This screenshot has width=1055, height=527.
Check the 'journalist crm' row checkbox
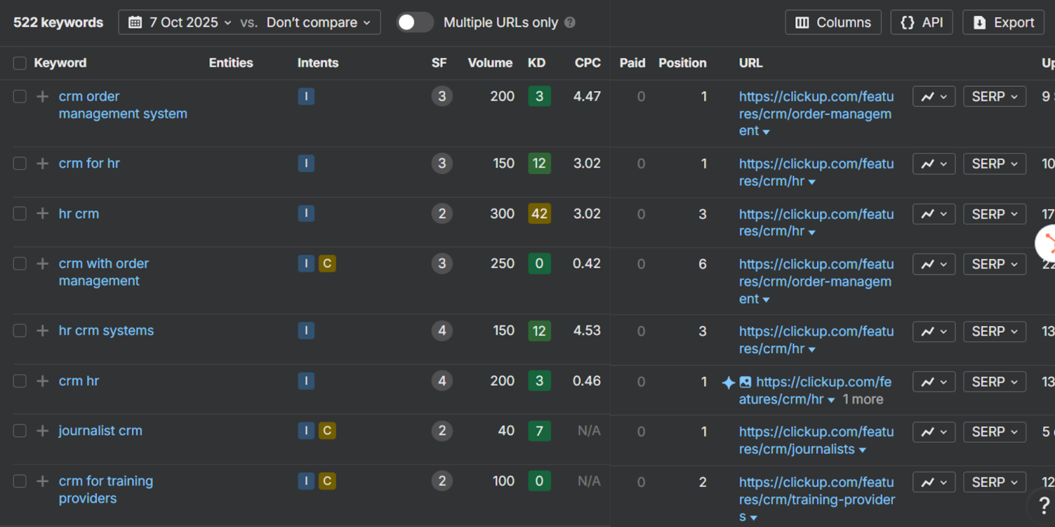20,431
